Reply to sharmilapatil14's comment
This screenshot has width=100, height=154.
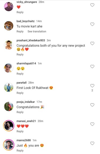pos(20,74)
